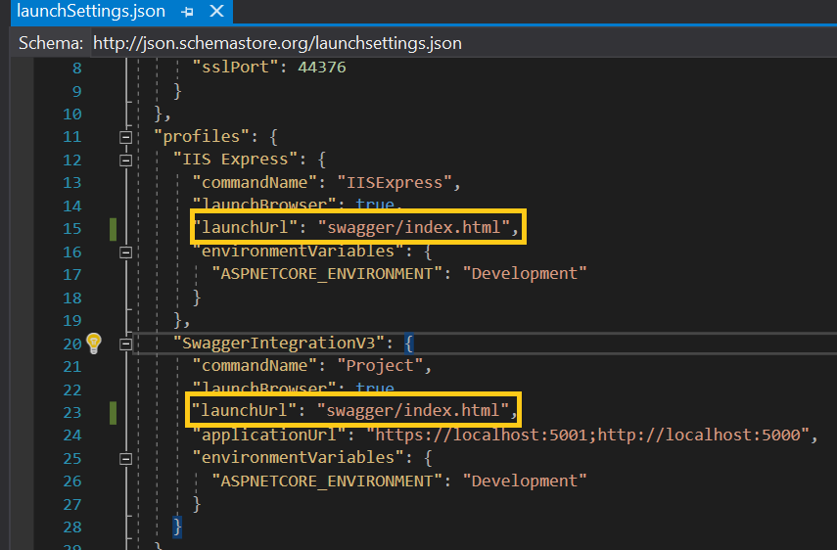Image resolution: width=837 pixels, height=550 pixels.
Task: Click the "Development" value on line 17
Action: click(525, 274)
